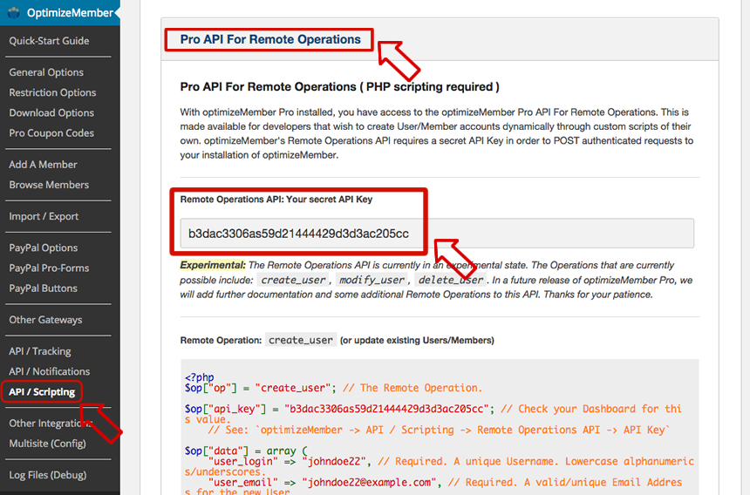Go to Other Gateways
This screenshot has width=750, height=495.
pyautogui.click(x=45, y=320)
